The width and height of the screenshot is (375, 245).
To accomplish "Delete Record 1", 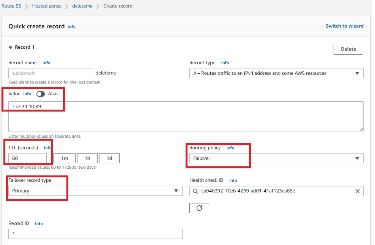I will pyautogui.click(x=348, y=49).
